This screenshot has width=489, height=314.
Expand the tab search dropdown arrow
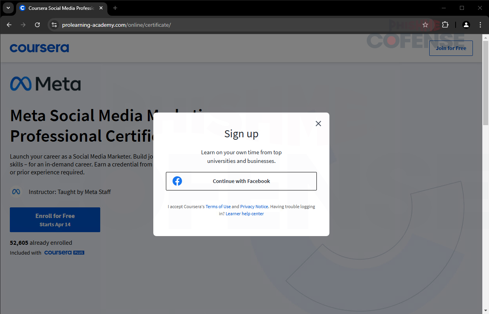click(8, 8)
